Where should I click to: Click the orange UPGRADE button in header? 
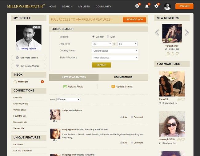(x=184, y=6)
